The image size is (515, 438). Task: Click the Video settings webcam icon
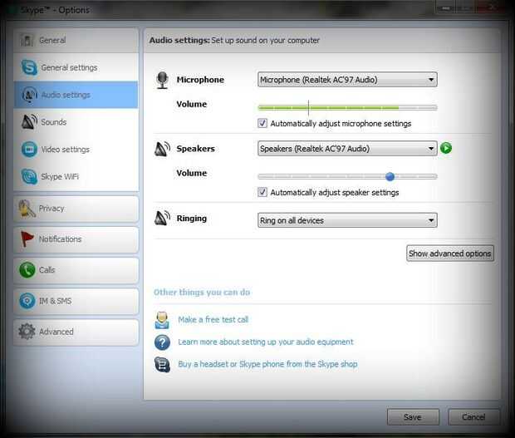pos(29,149)
